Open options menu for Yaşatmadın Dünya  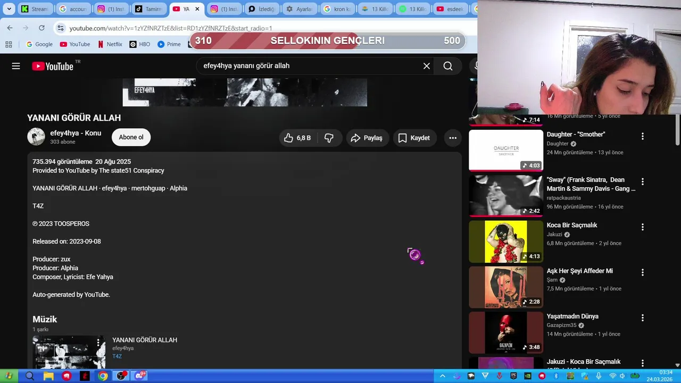[x=642, y=318]
